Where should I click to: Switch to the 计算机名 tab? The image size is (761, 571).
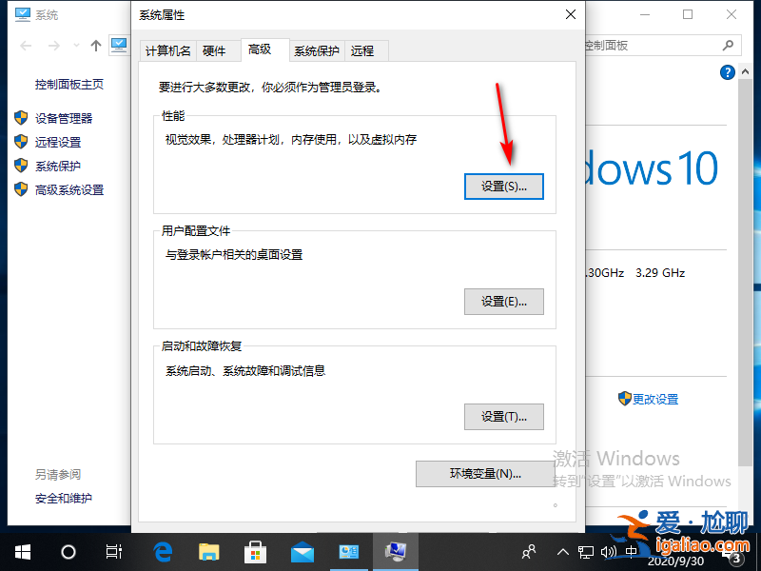point(167,50)
